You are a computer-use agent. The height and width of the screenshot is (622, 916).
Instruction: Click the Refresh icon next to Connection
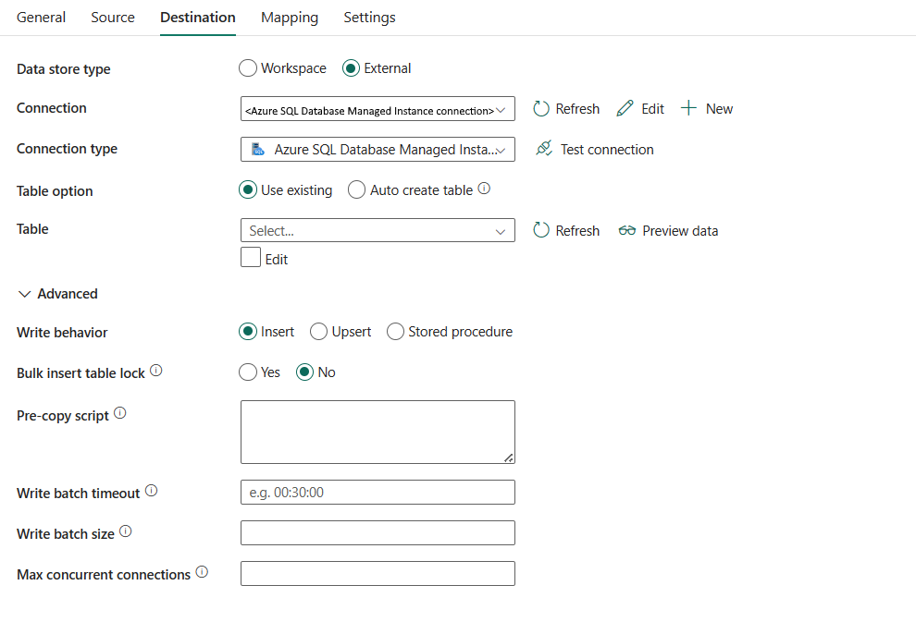pyautogui.click(x=541, y=108)
